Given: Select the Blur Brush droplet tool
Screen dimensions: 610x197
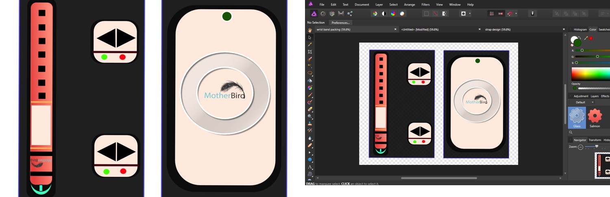Looking at the screenshot, I should [x=310, y=138].
